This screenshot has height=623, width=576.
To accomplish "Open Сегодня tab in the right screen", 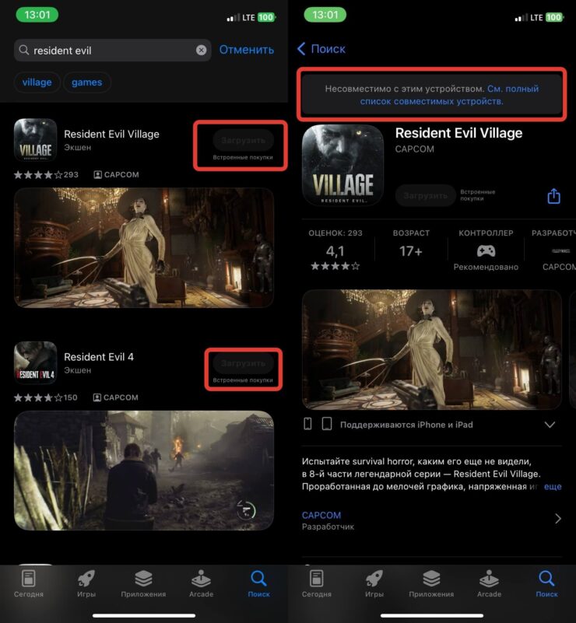I will tap(317, 583).
